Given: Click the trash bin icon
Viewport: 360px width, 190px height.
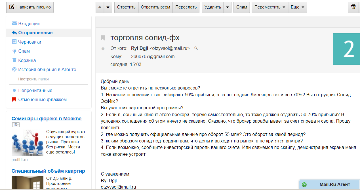Looking at the screenshot, I should [14, 60].
